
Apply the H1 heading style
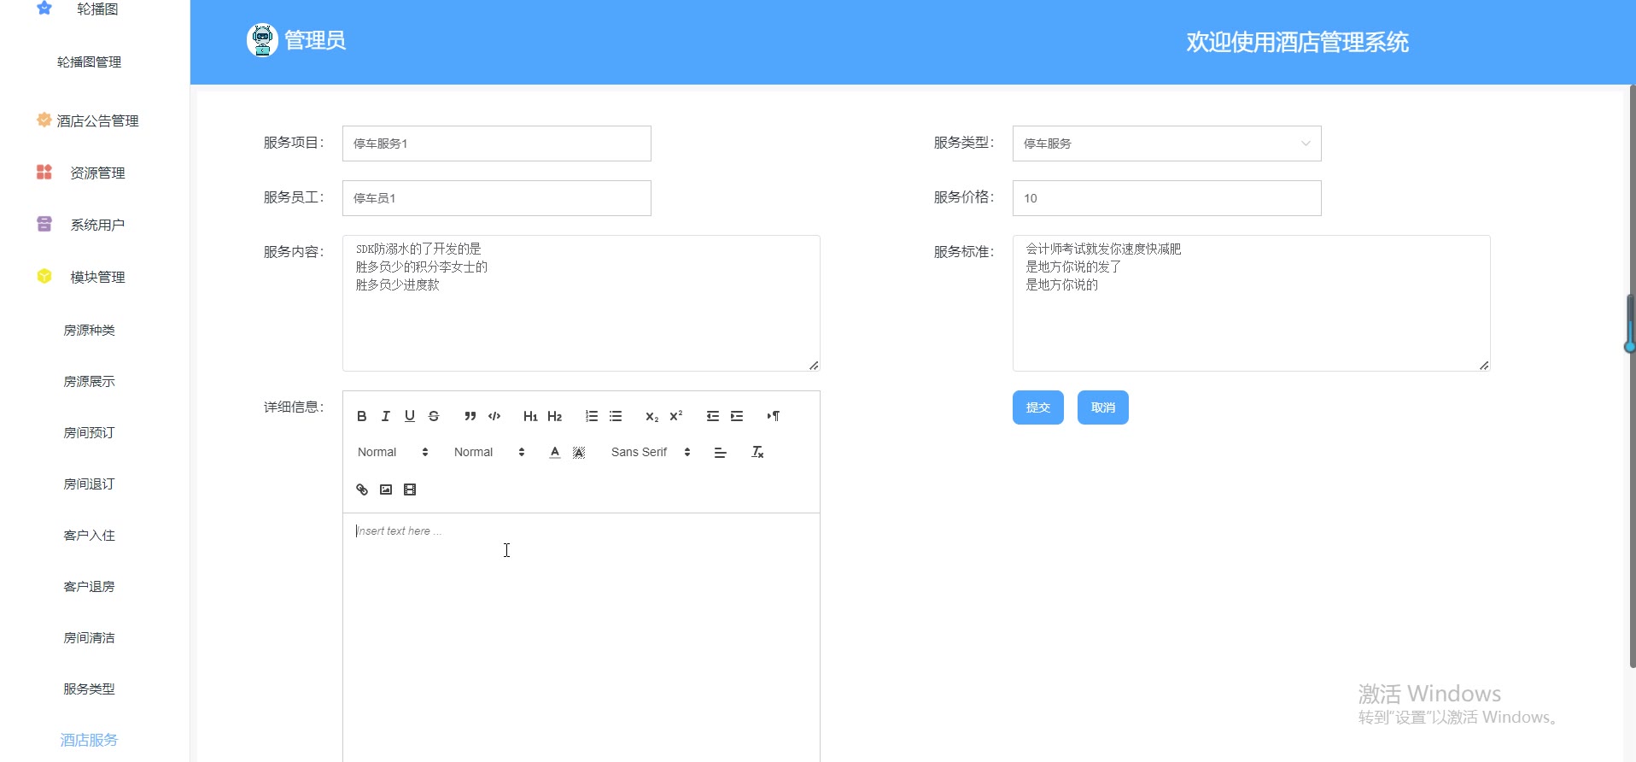[530, 416]
